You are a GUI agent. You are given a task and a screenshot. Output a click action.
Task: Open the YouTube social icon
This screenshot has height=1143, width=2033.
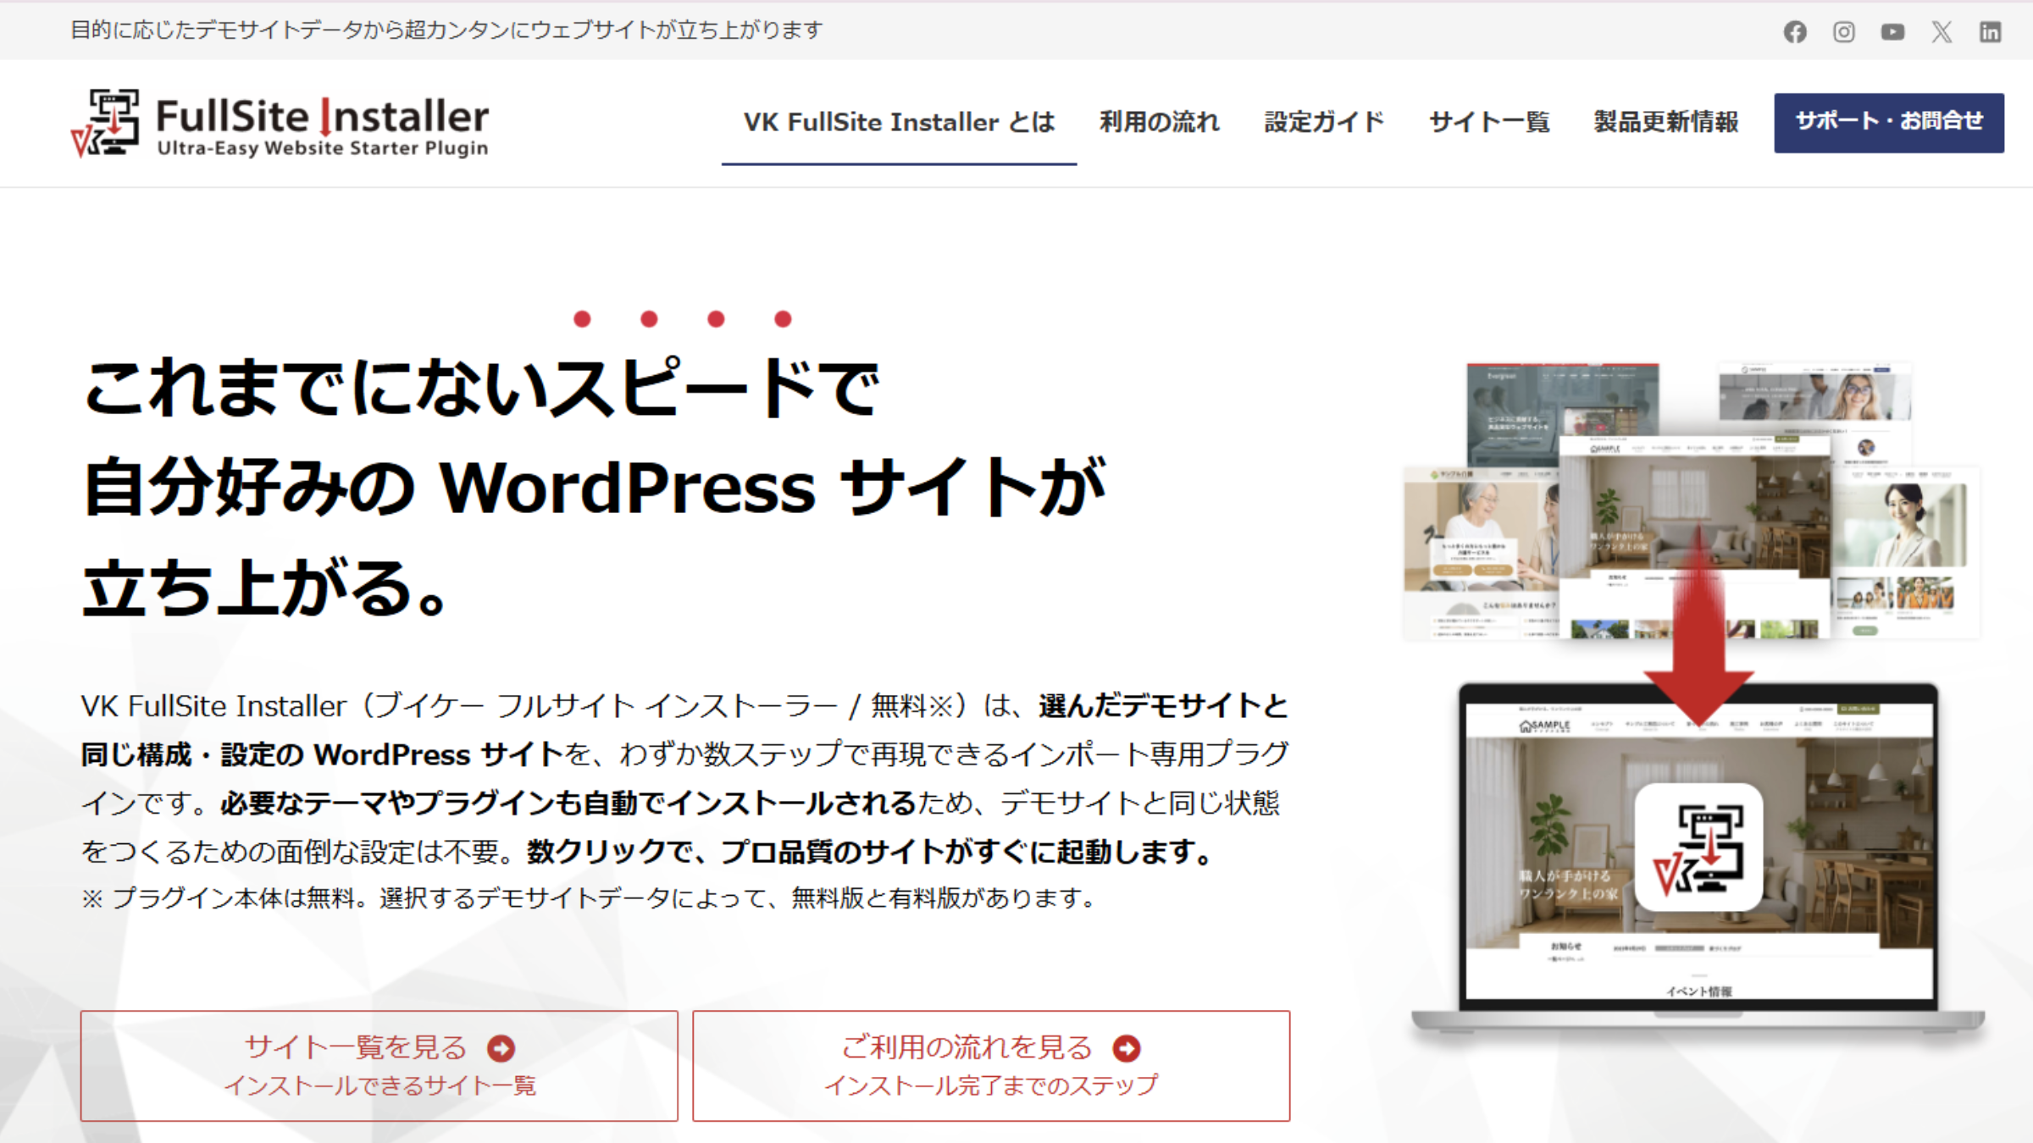[1892, 32]
